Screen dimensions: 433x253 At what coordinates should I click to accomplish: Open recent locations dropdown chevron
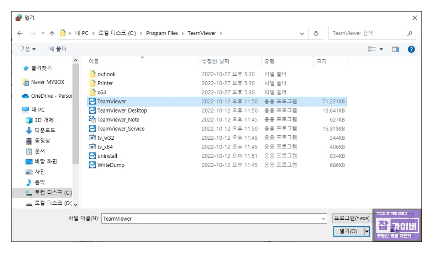point(43,33)
